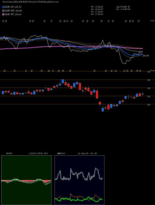Image resolution: width=155 pixels, height=205 pixels.
Task: Select the DOW ST: 23.72 label
Action: point(13,7)
